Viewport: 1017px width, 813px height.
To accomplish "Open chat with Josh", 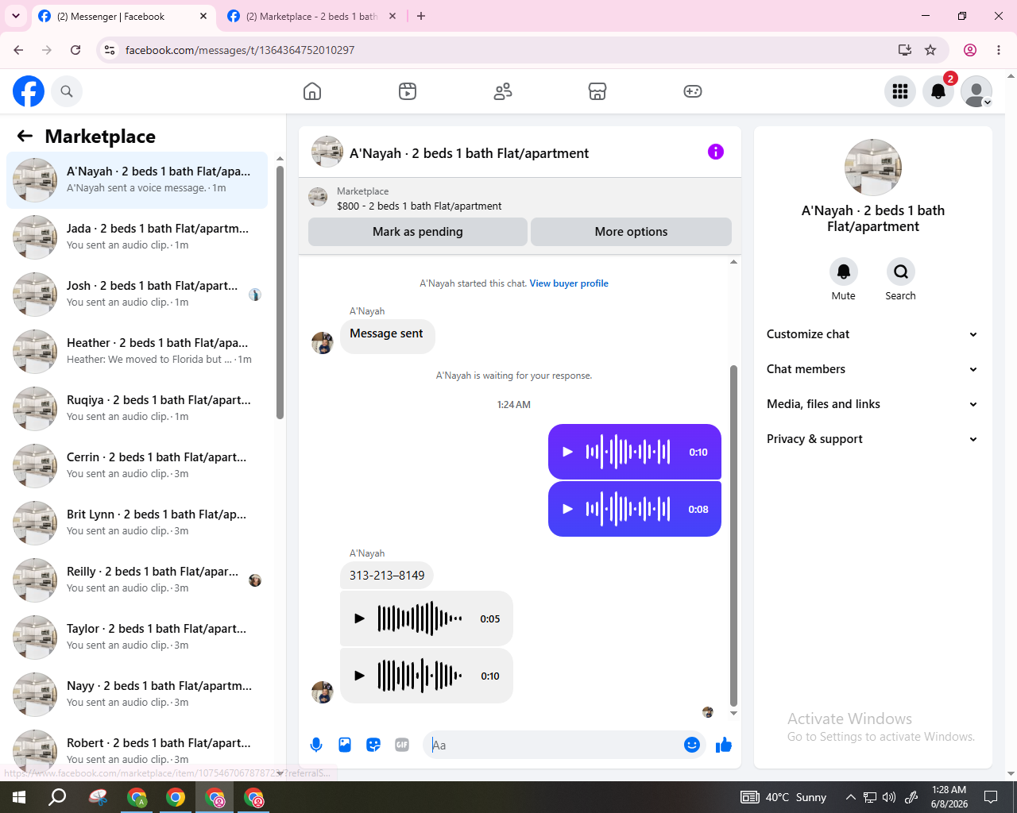I will click(x=137, y=295).
